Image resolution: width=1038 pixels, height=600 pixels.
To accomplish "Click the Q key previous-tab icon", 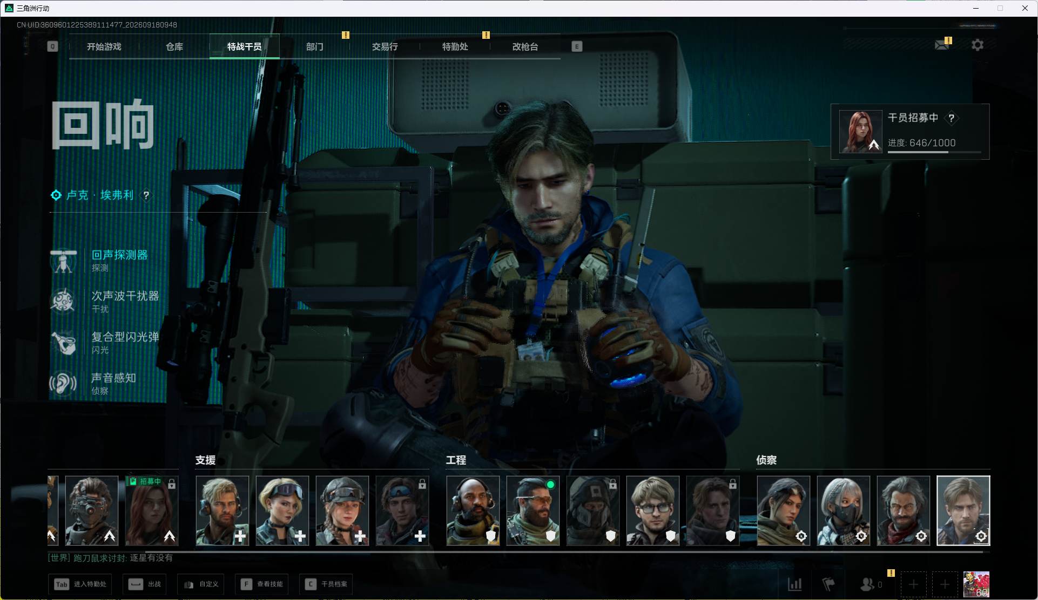I will 52,46.
